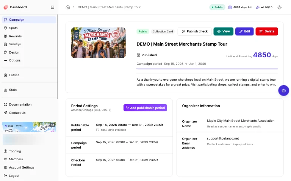The image size is (291, 181).
Task: Open Spots in the sidebar
Action: 29,28
